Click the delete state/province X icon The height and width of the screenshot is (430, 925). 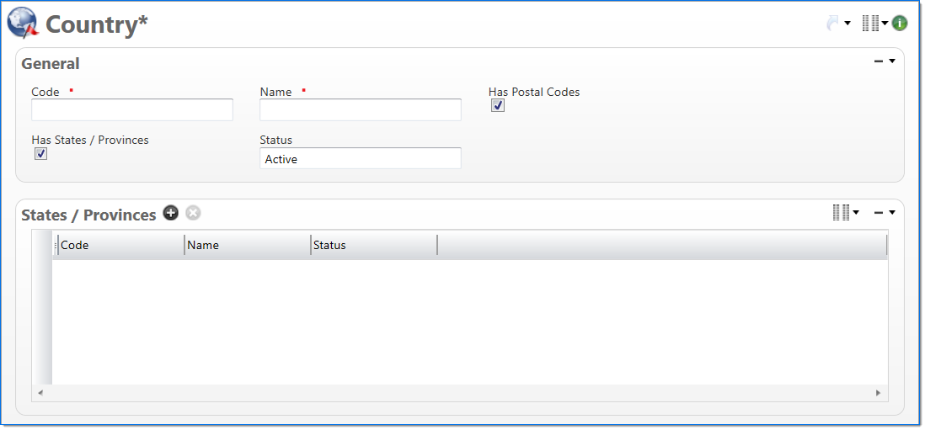pos(193,213)
